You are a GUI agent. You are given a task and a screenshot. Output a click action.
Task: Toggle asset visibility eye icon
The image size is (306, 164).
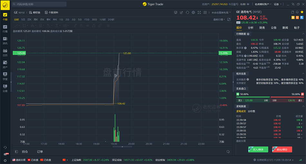248,4
